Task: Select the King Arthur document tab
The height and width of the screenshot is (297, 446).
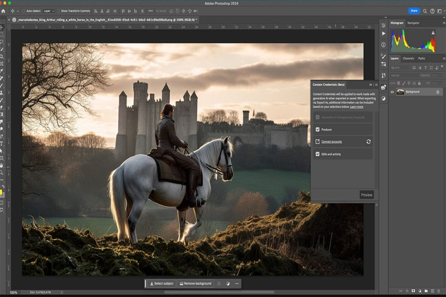Action: [x=107, y=20]
